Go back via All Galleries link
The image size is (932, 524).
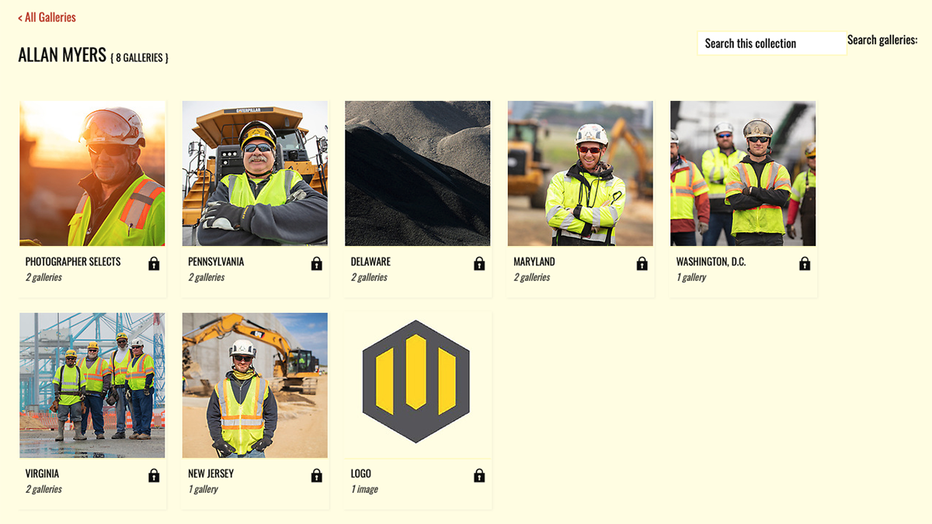coord(47,17)
